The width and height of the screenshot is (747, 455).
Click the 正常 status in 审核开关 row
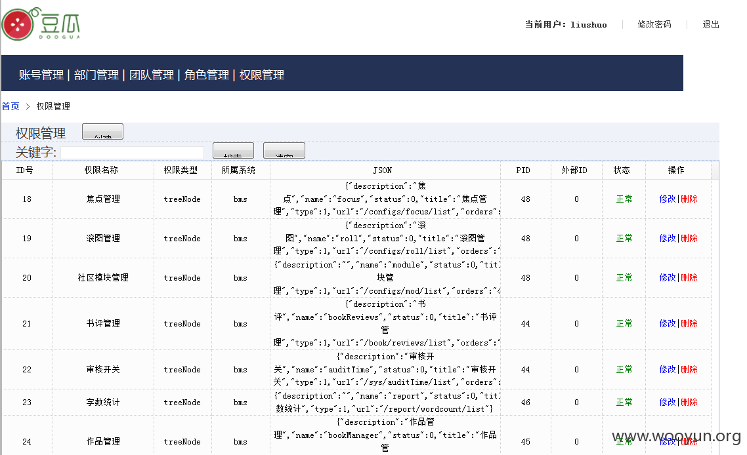624,369
